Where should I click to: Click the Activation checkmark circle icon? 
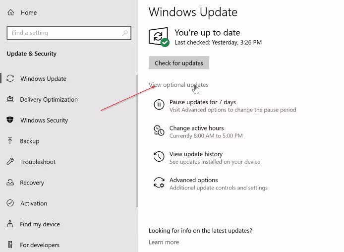point(10,203)
